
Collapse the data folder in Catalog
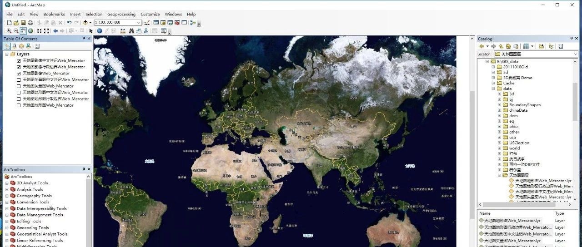click(493, 89)
